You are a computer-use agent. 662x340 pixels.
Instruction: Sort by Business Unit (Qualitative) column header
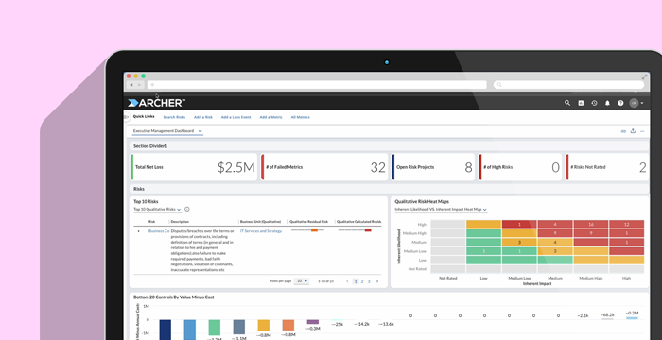(x=260, y=221)
